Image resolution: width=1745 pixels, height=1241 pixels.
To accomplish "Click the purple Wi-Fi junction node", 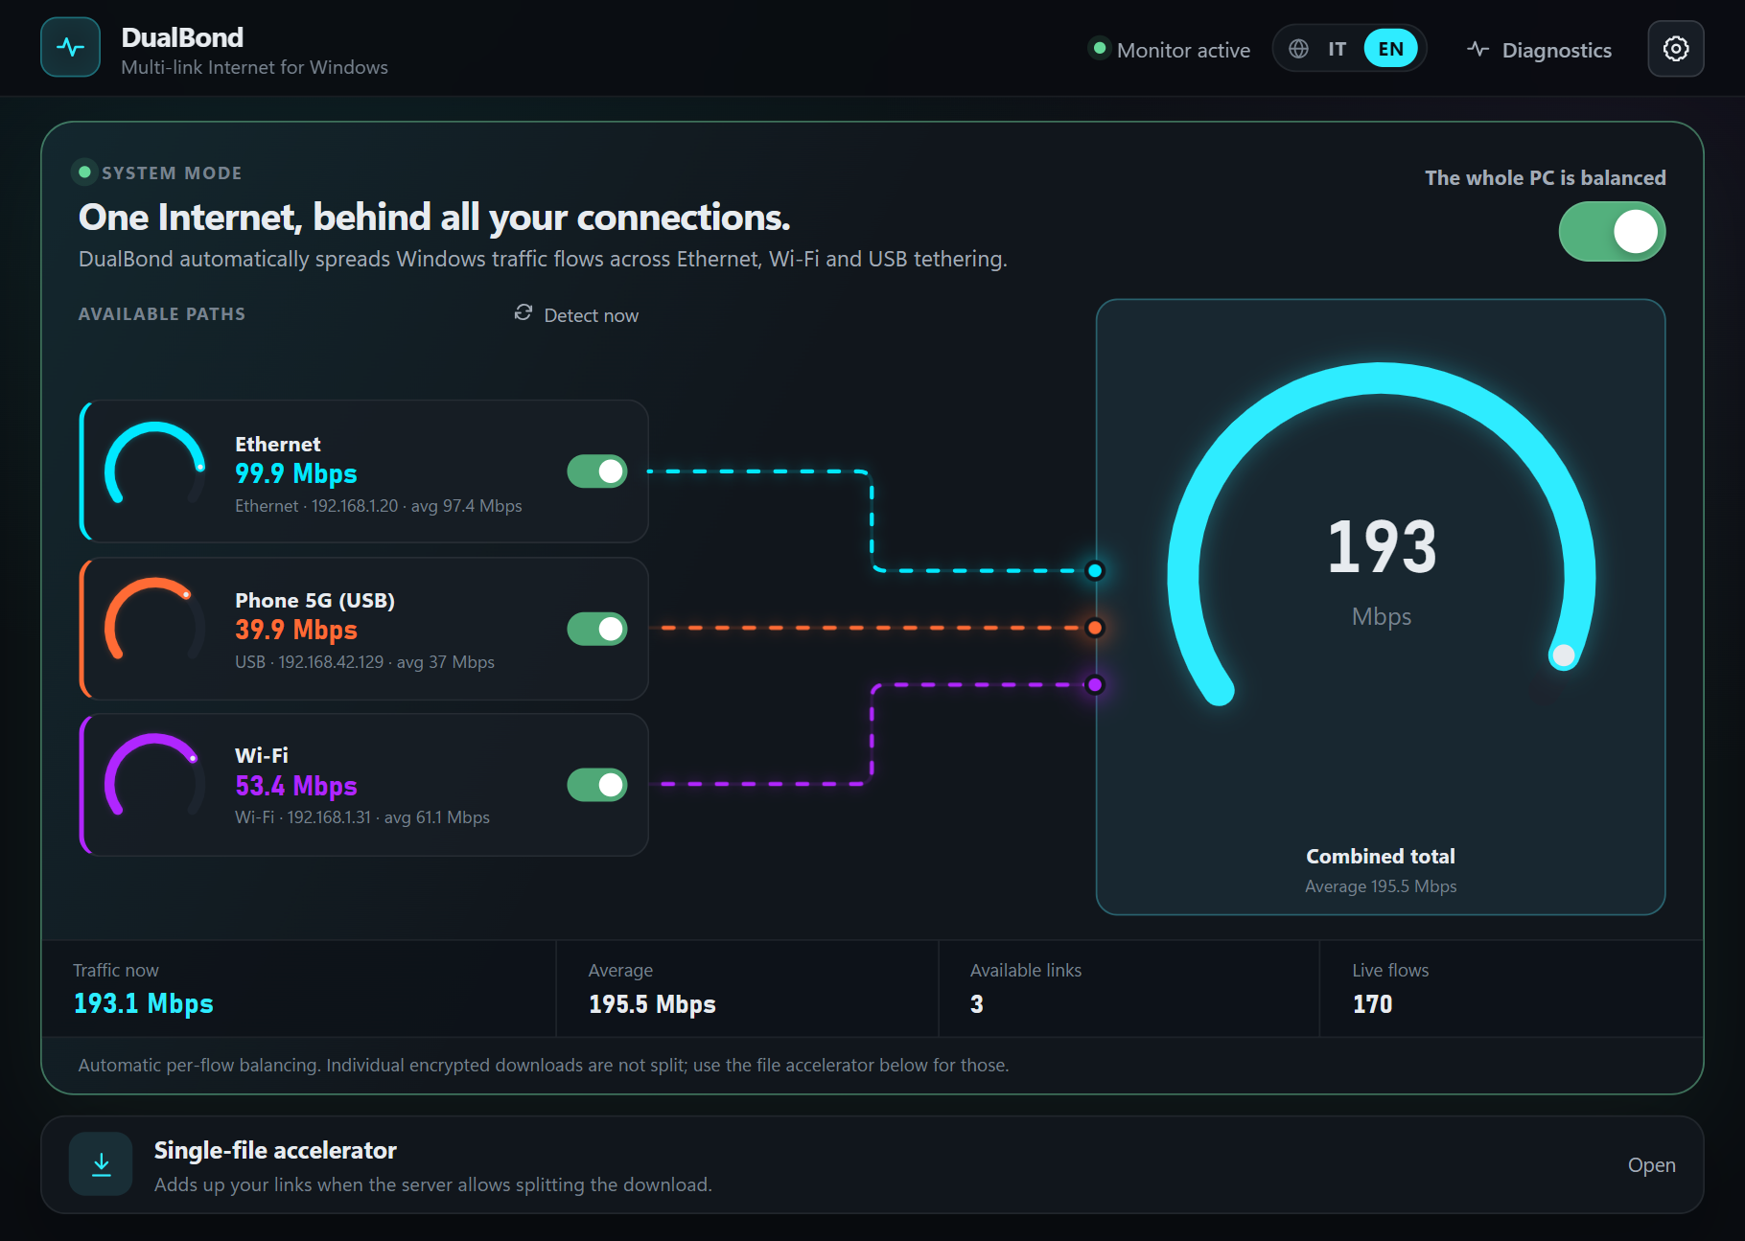I will 1095,684.
